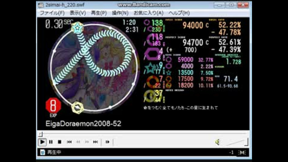Open the 操作(N) menu
288x162 pixels.
[120, 13]
